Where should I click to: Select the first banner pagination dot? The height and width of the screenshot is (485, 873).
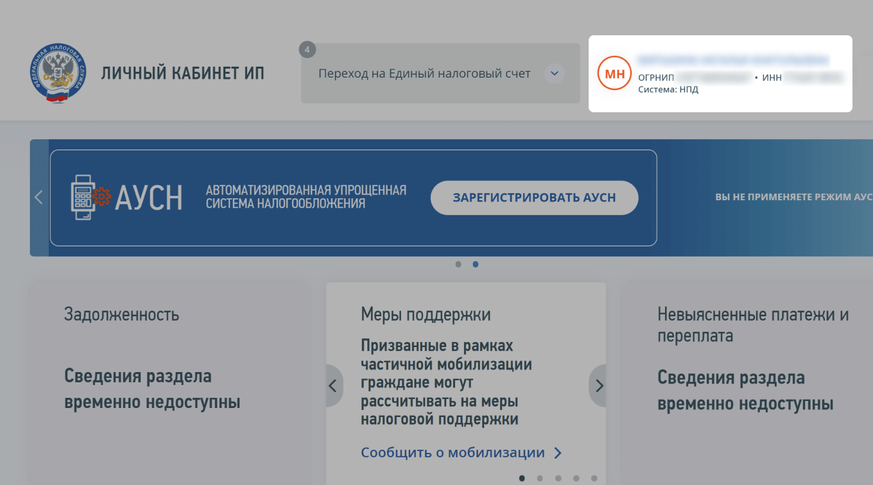(458, 264)
